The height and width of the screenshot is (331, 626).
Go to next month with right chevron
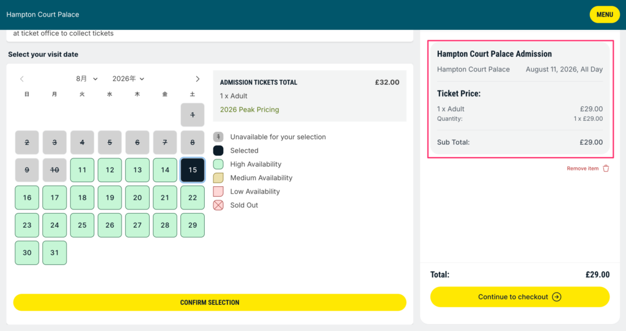(197, 79)
